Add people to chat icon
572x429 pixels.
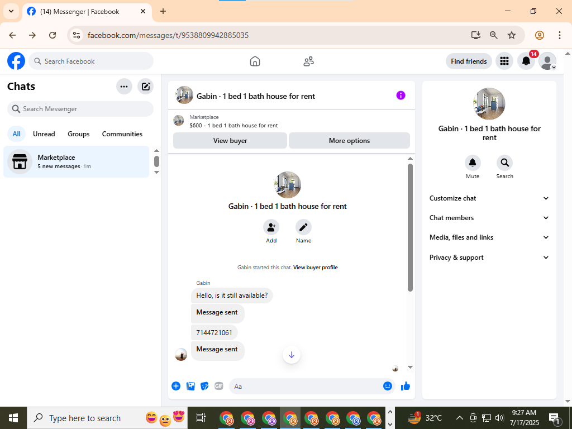(271, 227)
